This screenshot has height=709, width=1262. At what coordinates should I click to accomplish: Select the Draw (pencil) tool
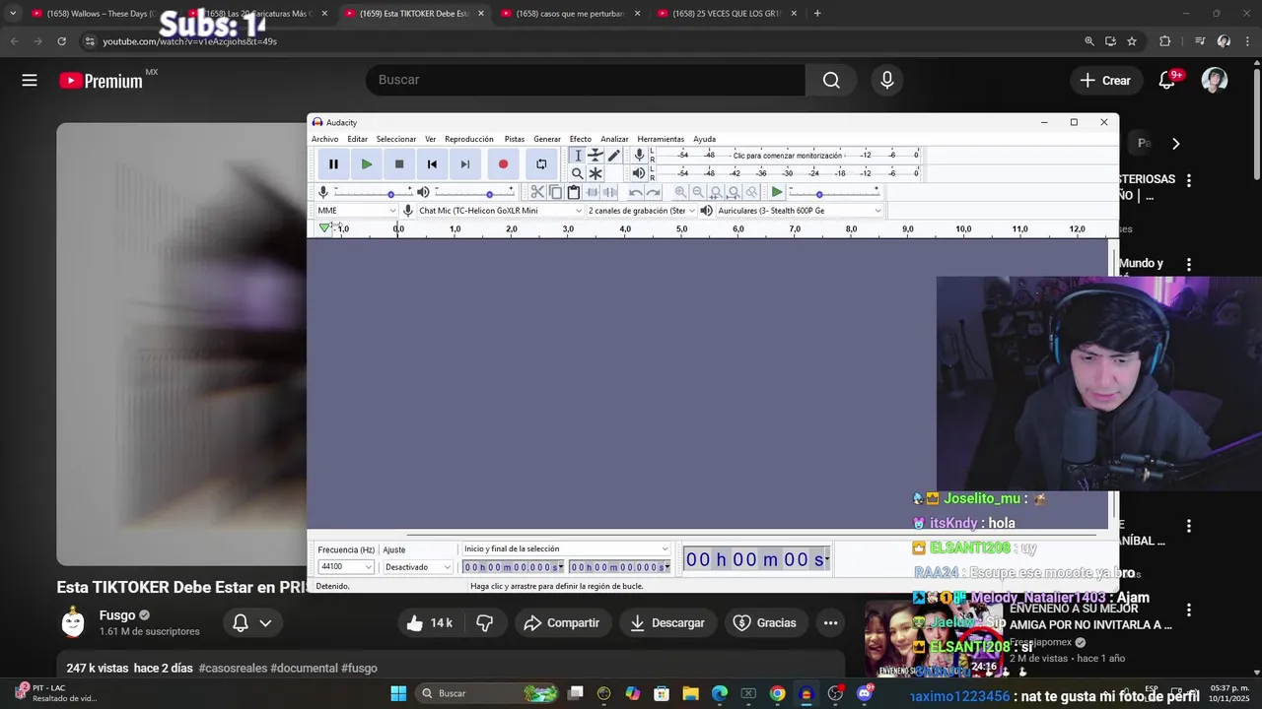[x=613, y=156]
